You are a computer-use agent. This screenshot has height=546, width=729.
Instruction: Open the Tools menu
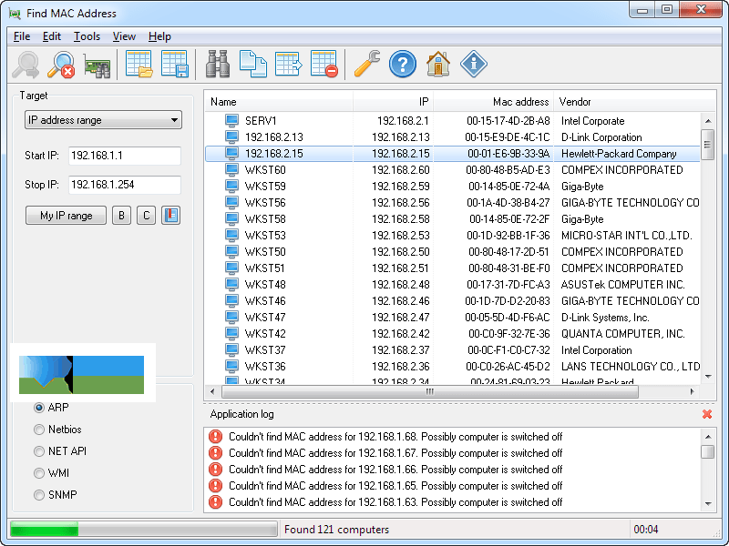click(87, 36)
